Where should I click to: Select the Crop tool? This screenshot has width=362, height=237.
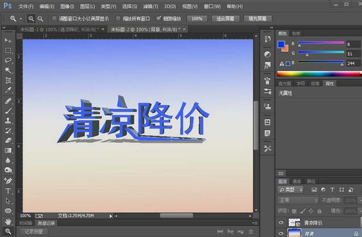[8, 80]
